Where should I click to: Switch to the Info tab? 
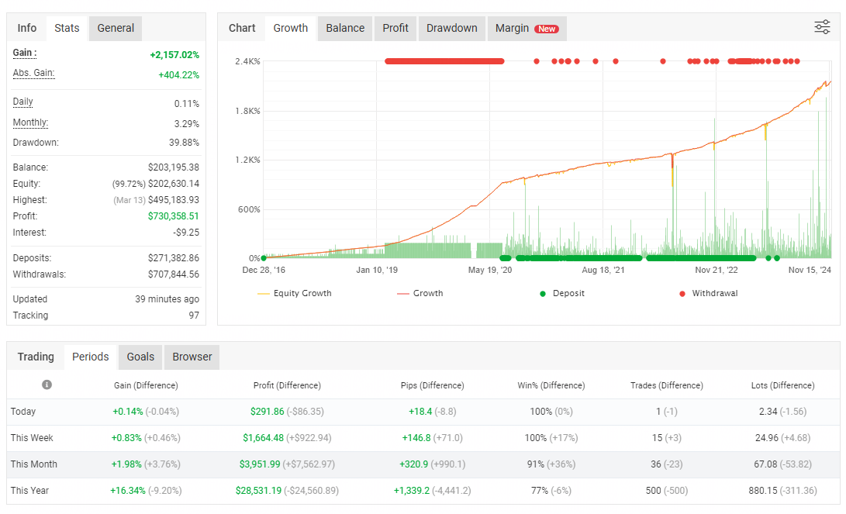click(x=27, y=28)
